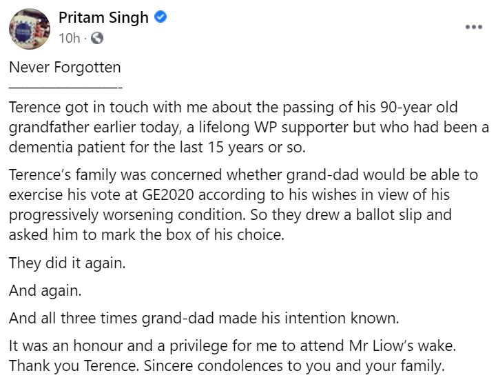Click the 'Never Forgotten' heading text
Viewport: 498px width, 382px height.
point(65,68)
